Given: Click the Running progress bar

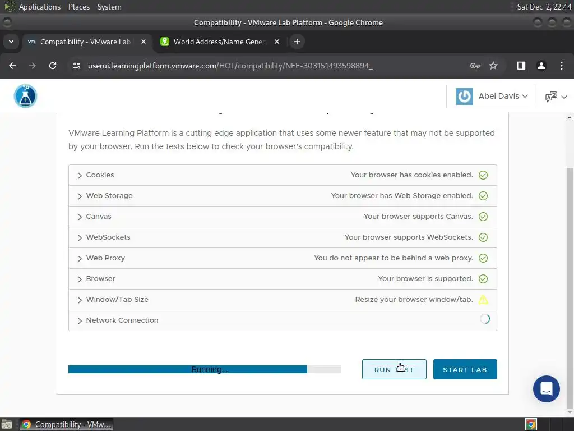Looking at the screenshot, I should point(204,369).
